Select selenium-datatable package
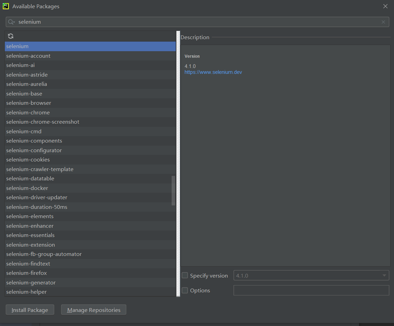Image resolution: width=394 pixels, height=326 pixels. coord(90,178)
